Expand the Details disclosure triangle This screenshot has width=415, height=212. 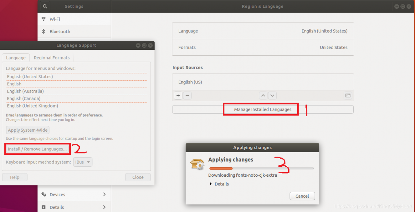211,184
